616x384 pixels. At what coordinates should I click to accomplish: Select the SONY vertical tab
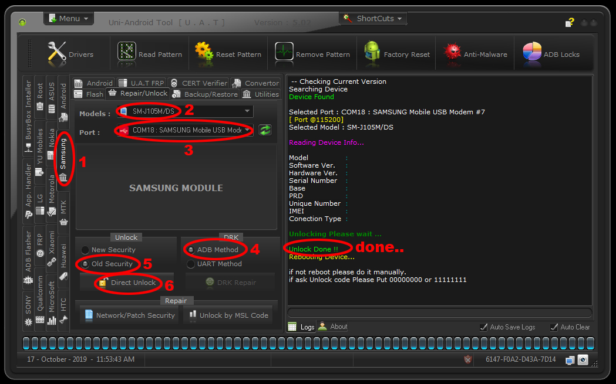(x=28, y=311)
